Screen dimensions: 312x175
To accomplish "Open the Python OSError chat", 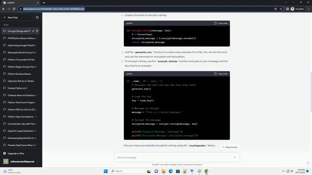I will (20, 109).
